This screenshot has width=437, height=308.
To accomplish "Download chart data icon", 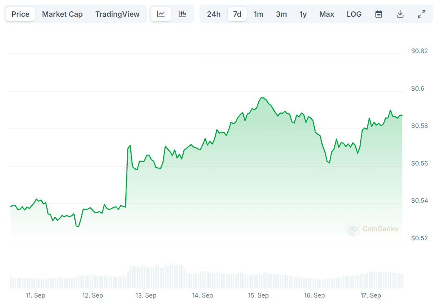I will point(400,14).
